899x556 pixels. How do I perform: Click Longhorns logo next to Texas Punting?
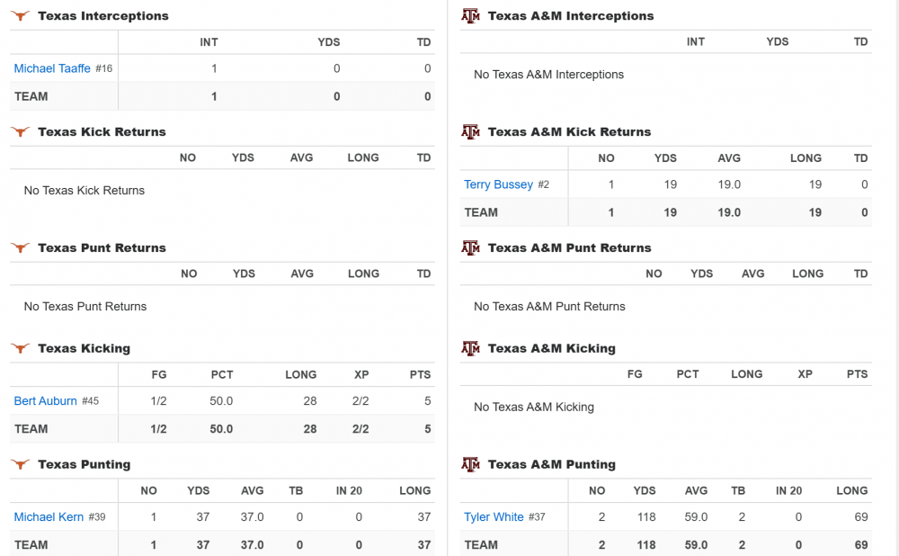(x=20, y=465)
